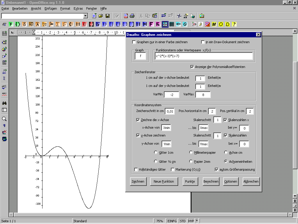Viewport: 298px width, 224px height.
Task: Click the magnifier zoom icon in sidebar
Action: click(4, 119)
